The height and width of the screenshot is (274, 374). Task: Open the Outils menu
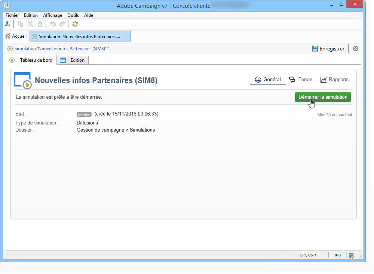click(73, 15)
